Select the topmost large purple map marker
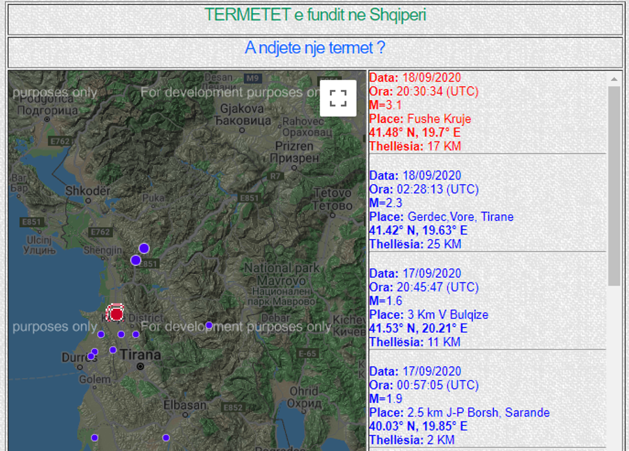 coord(144,248)
